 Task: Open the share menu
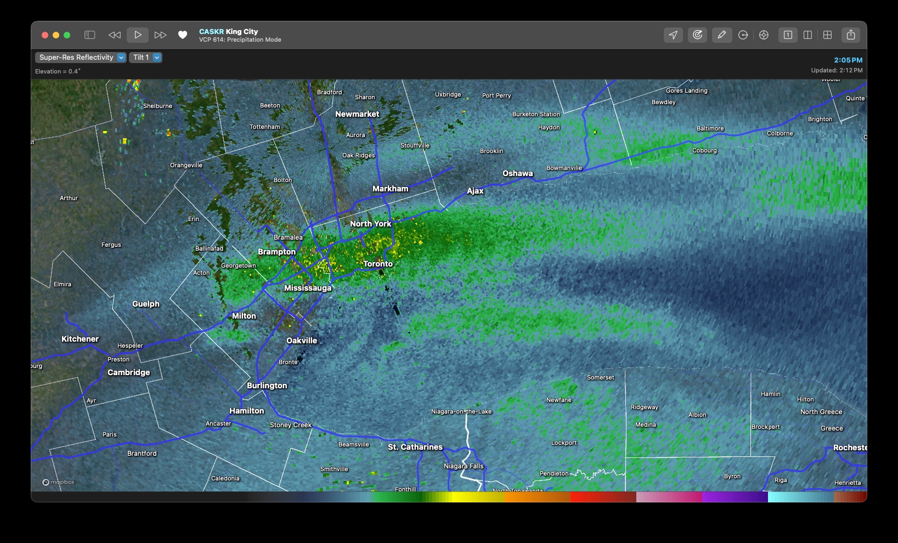(x=851, y=35)
